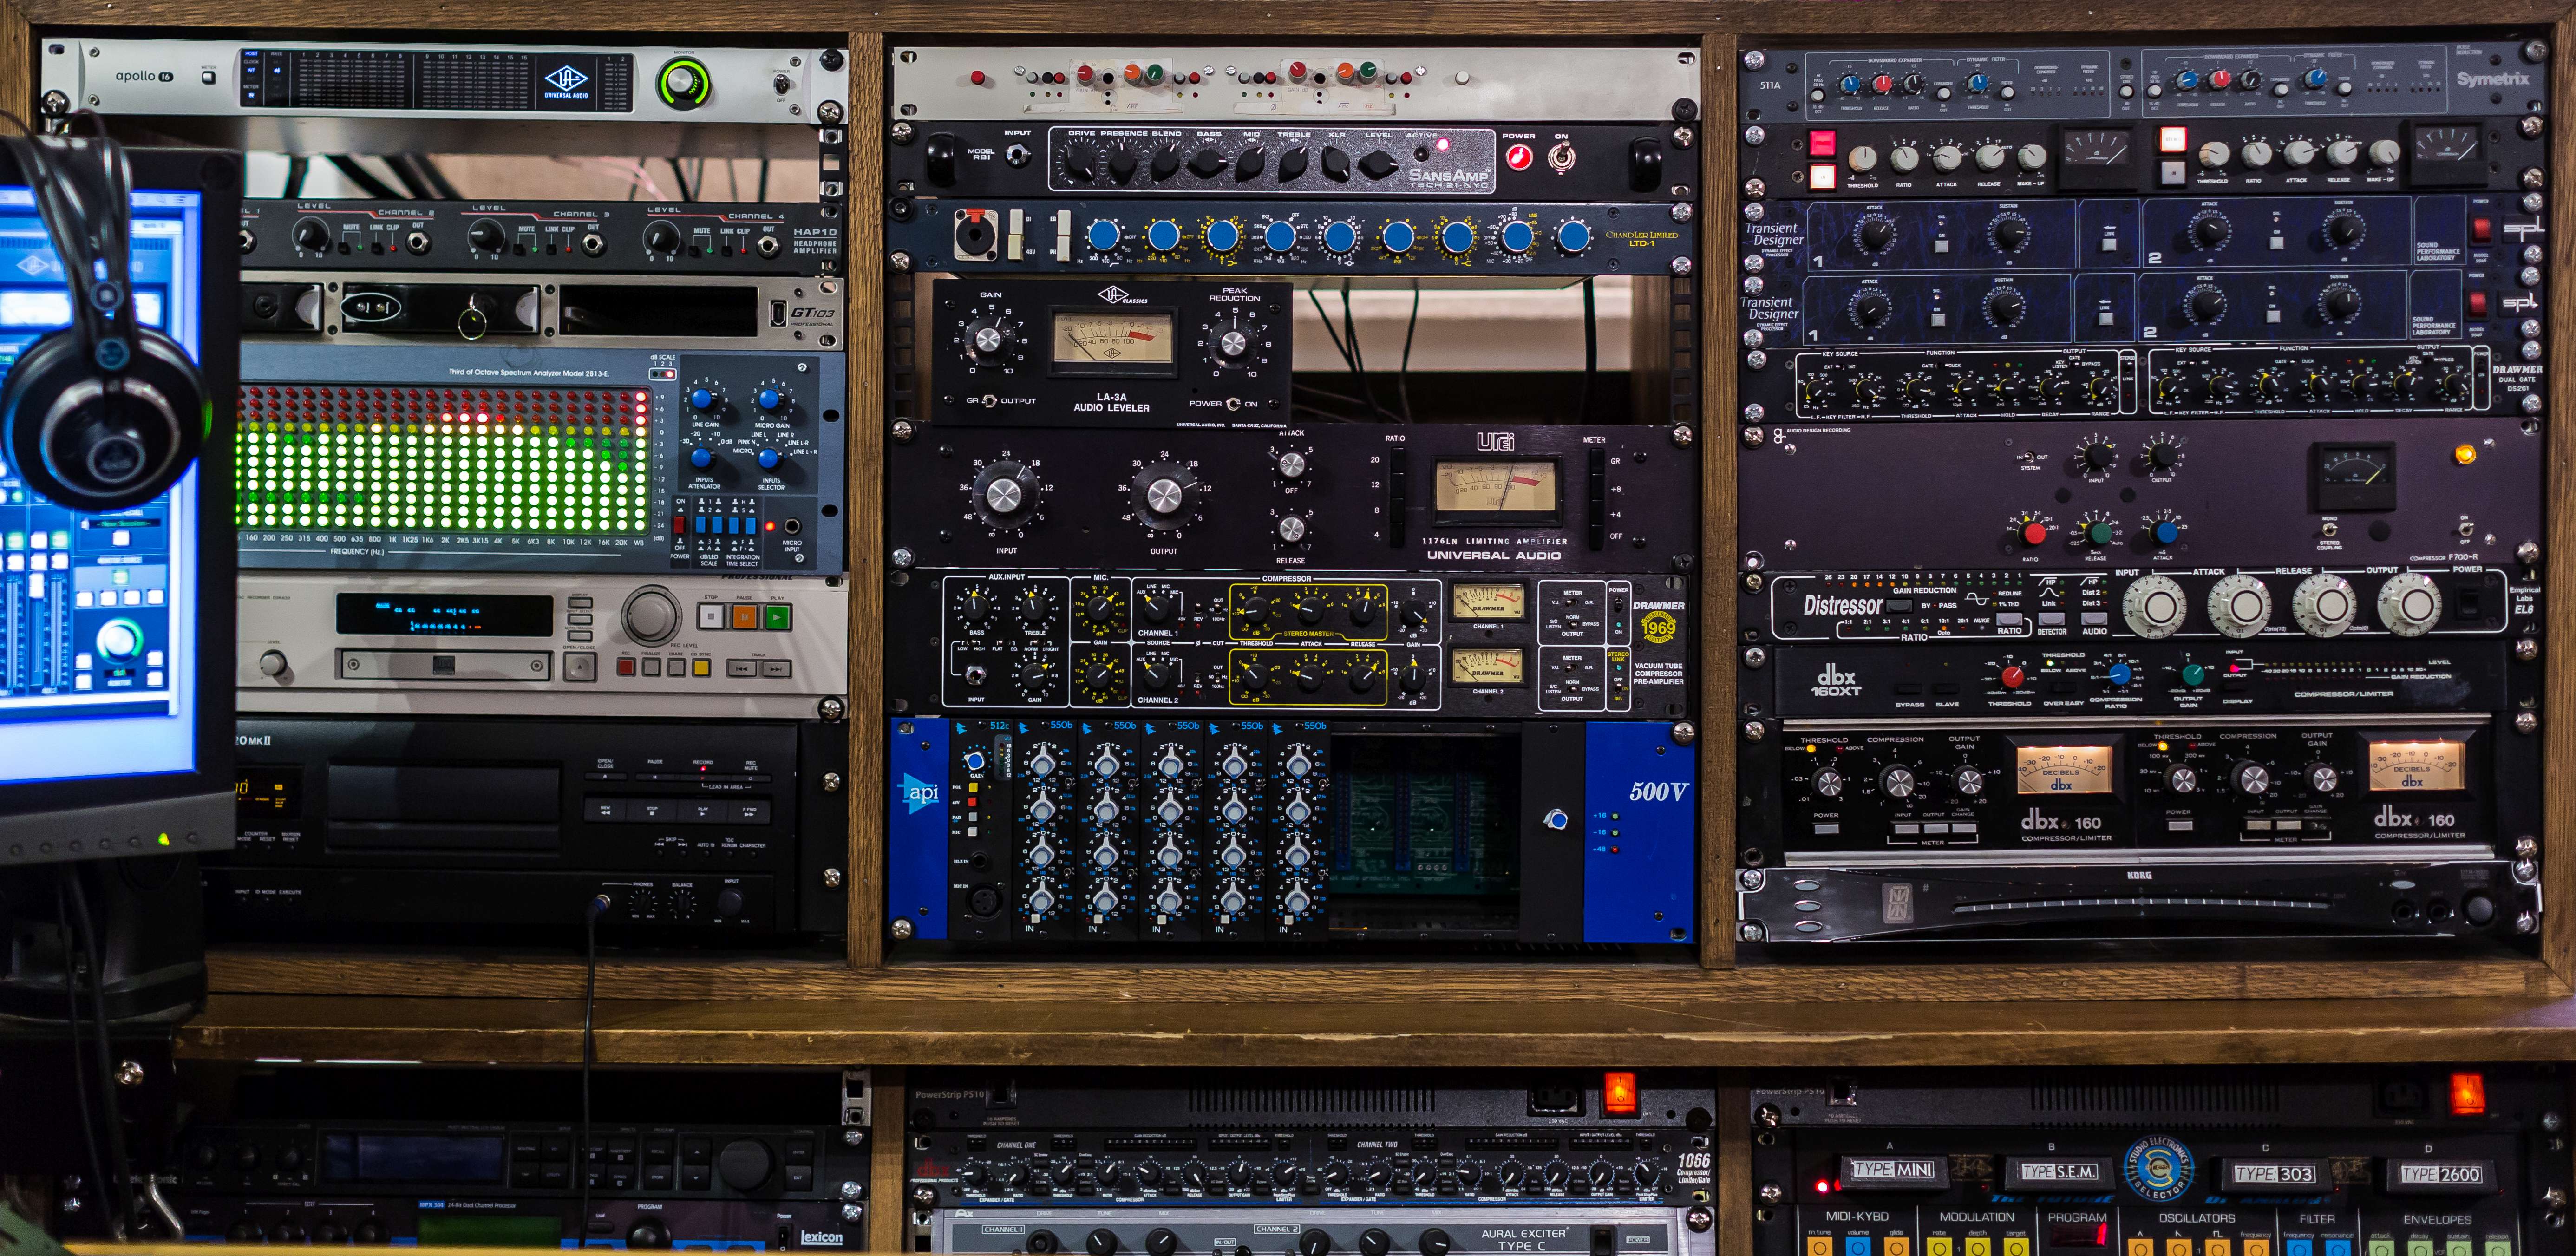The width and height of the screenshot is (2576, 1256).
Task: Click the 1176LN Attack knob
Action: (x=1292, y=465)
